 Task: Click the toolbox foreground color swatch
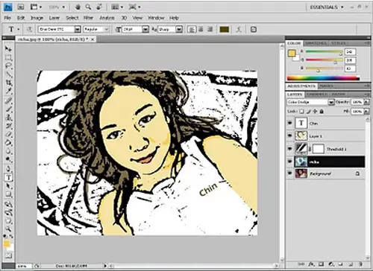pos(7,243)
